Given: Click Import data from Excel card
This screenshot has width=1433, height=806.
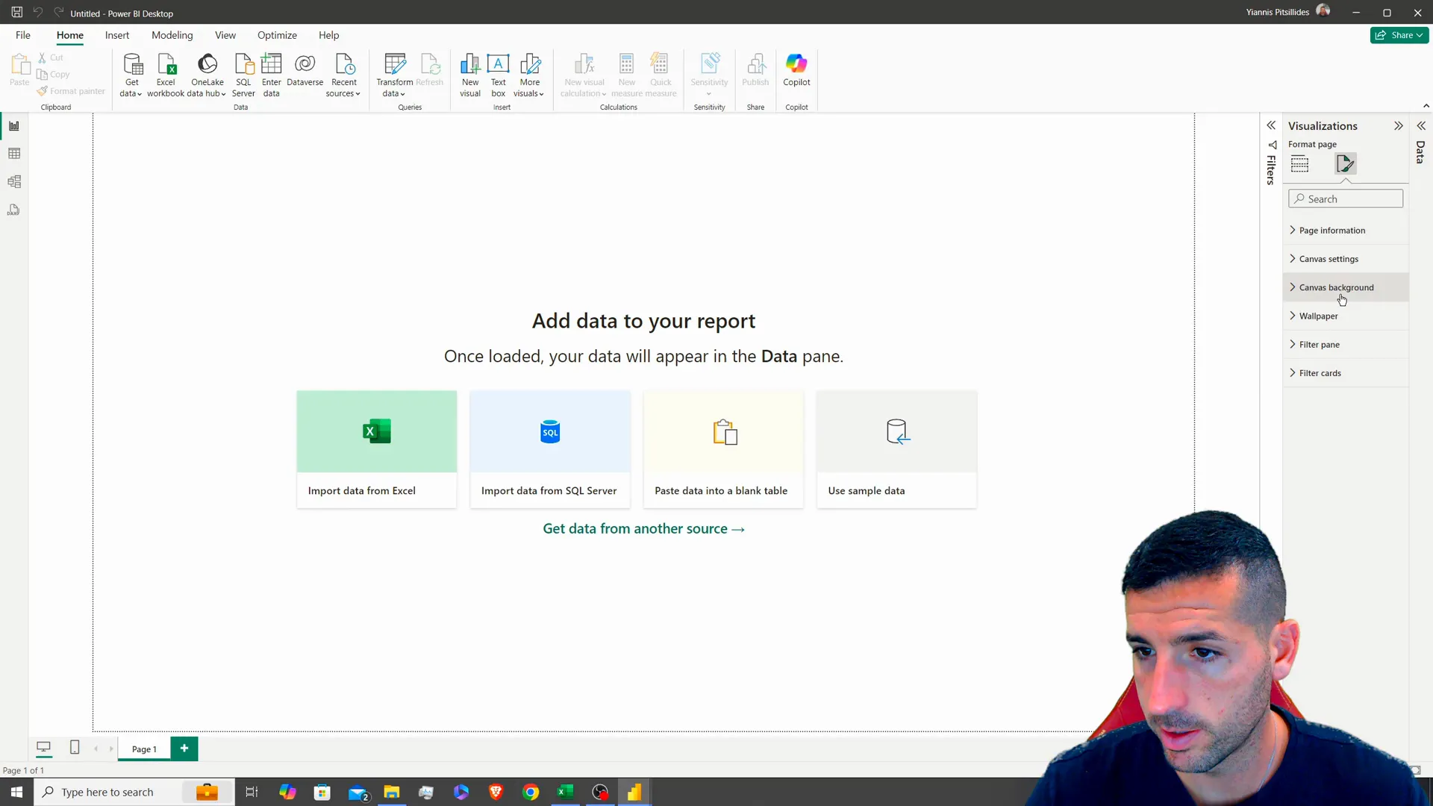Looking at the screenshot, I should tap(376, 449).
